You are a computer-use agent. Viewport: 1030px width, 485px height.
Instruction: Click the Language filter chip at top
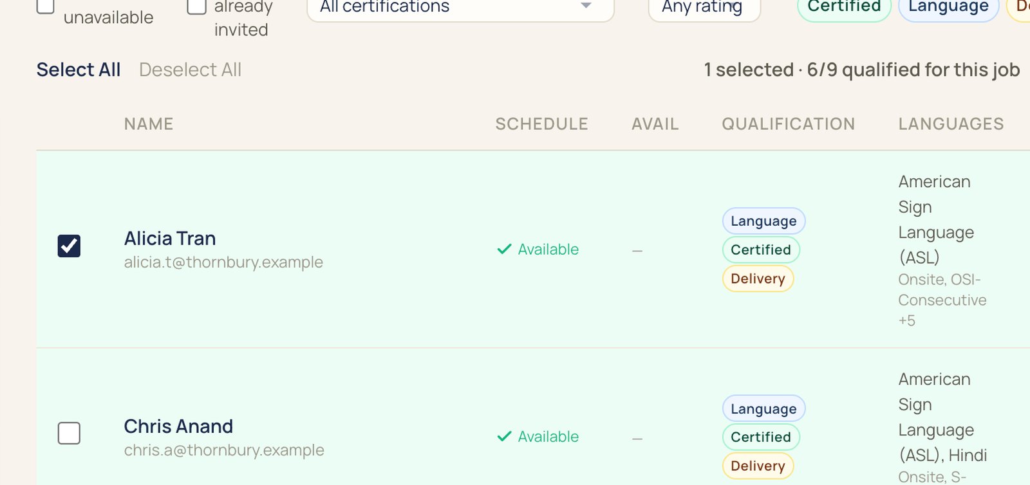(x=948, y=8)
